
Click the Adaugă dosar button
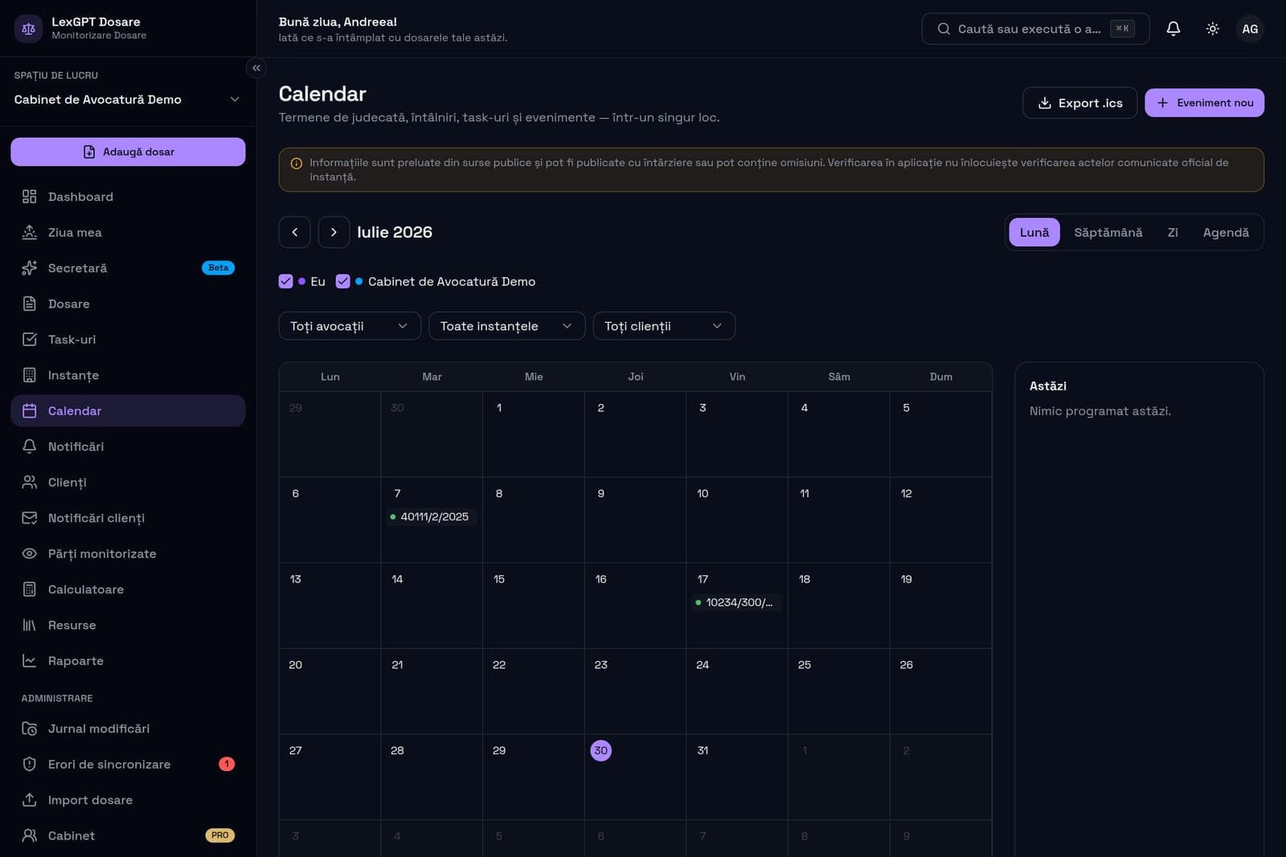pos(128,152)
